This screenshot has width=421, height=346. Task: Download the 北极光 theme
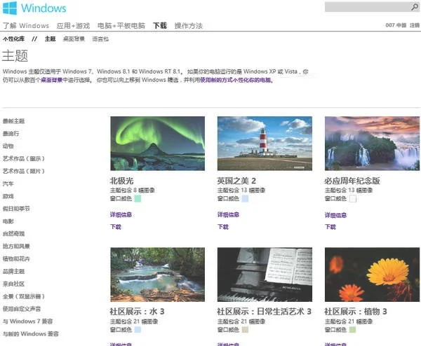116,227
